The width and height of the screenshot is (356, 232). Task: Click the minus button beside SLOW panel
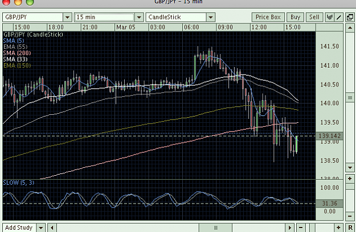click(350, 216)
